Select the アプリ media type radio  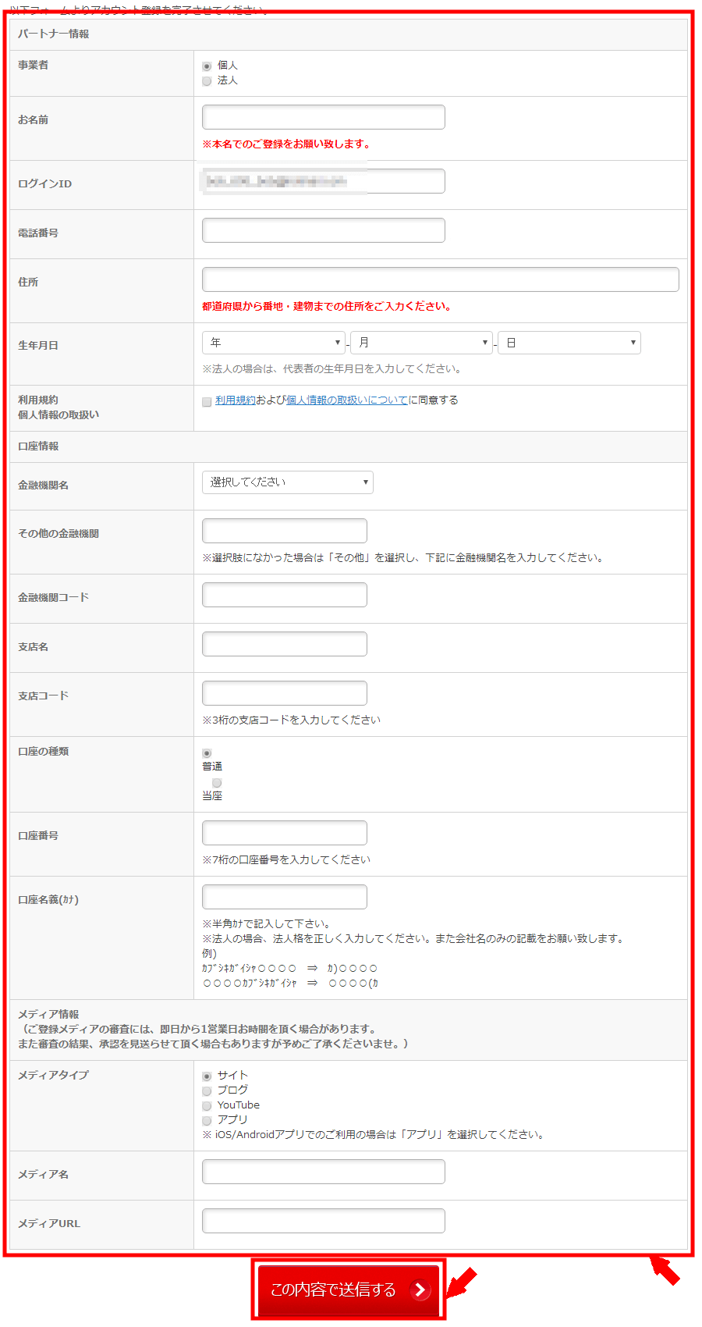pyautogui.click(x=207, y=1121)
